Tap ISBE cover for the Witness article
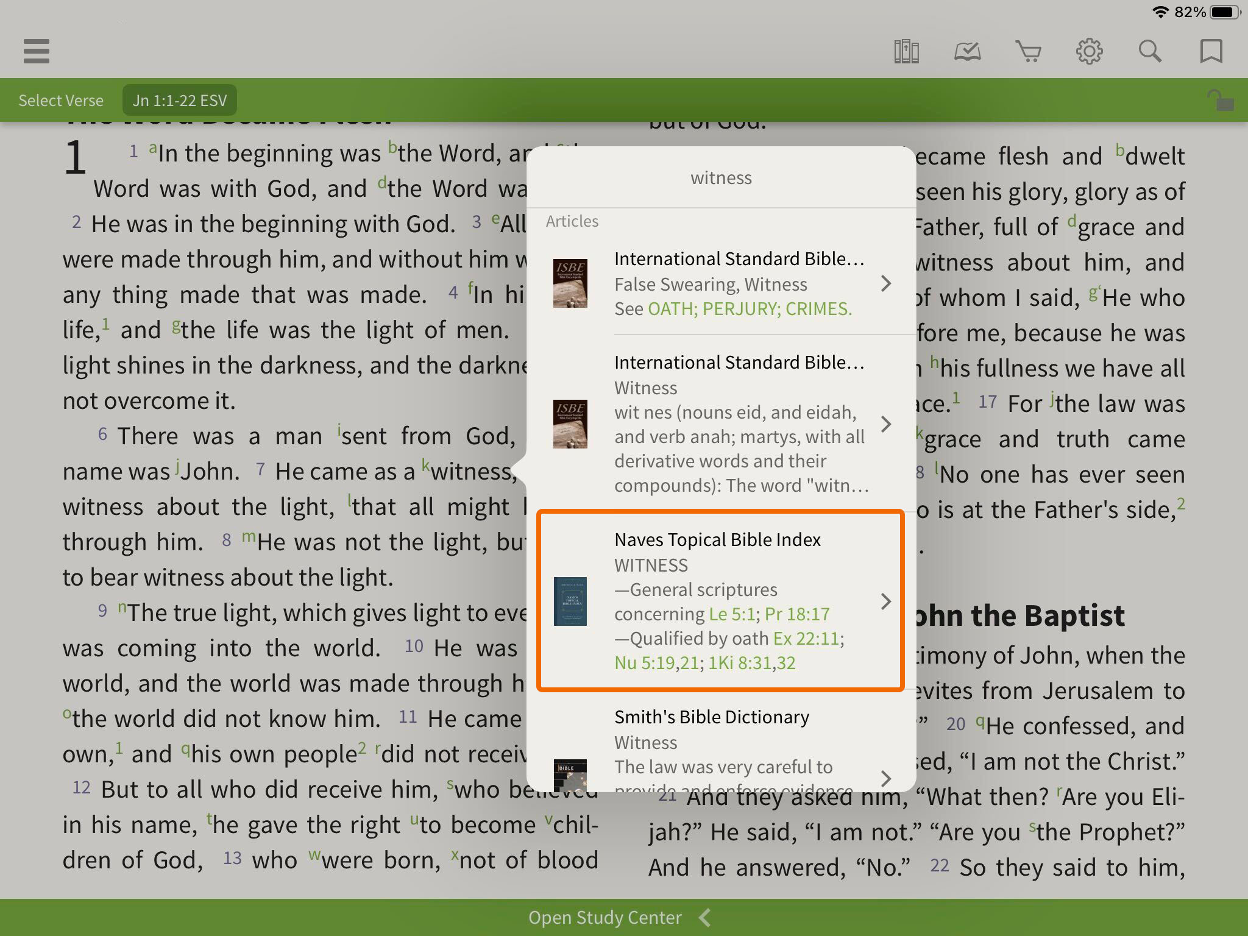The height and width of the screenshot is (936, 1248). [570, 424]
